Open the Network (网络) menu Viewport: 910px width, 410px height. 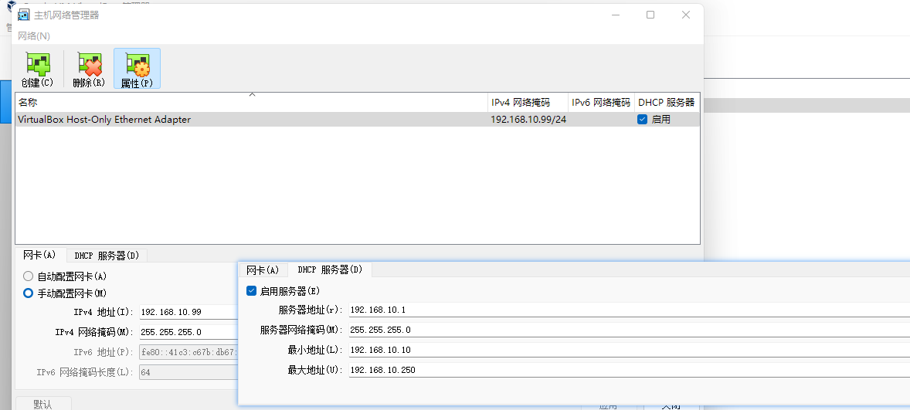[x=34, y=36]
